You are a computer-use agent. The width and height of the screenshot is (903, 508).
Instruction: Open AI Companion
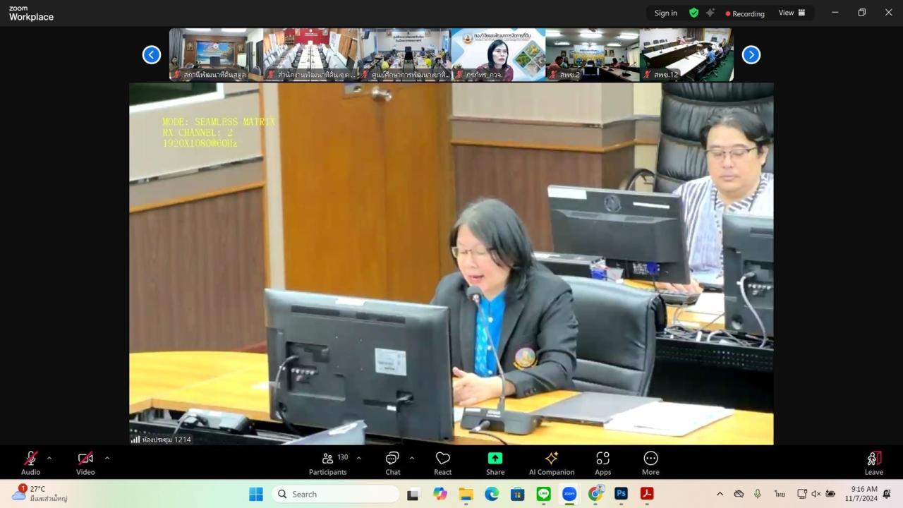[552, 463]
